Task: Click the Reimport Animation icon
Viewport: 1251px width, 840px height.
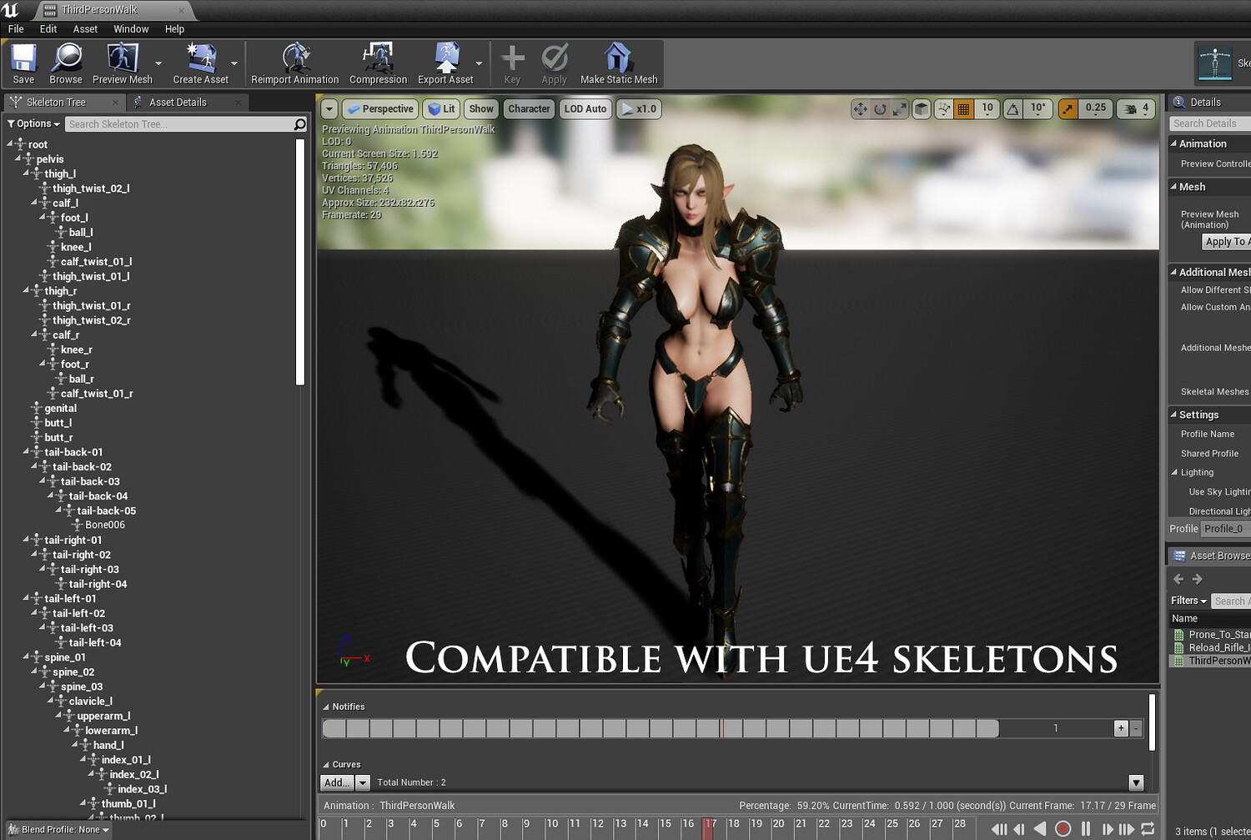Action: 295,63
